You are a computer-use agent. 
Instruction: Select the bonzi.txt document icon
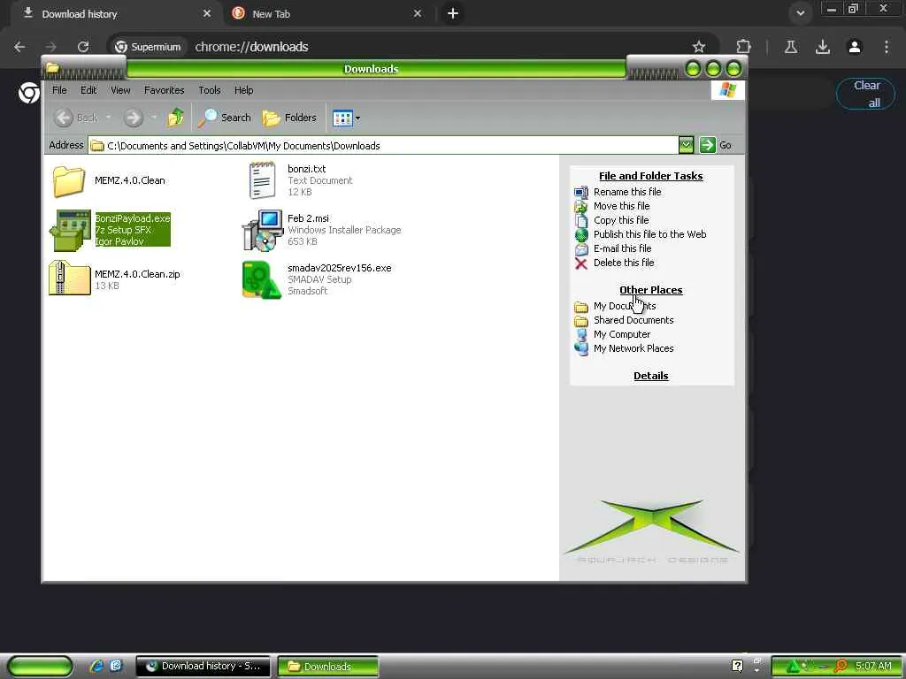pyautogui.click(x=262, y=180)
